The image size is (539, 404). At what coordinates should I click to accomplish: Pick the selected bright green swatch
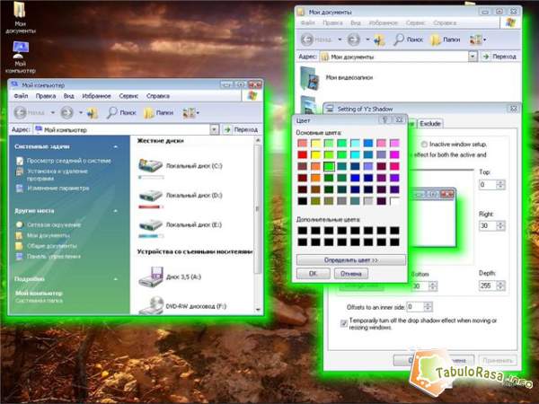click(x=329, y=166)
